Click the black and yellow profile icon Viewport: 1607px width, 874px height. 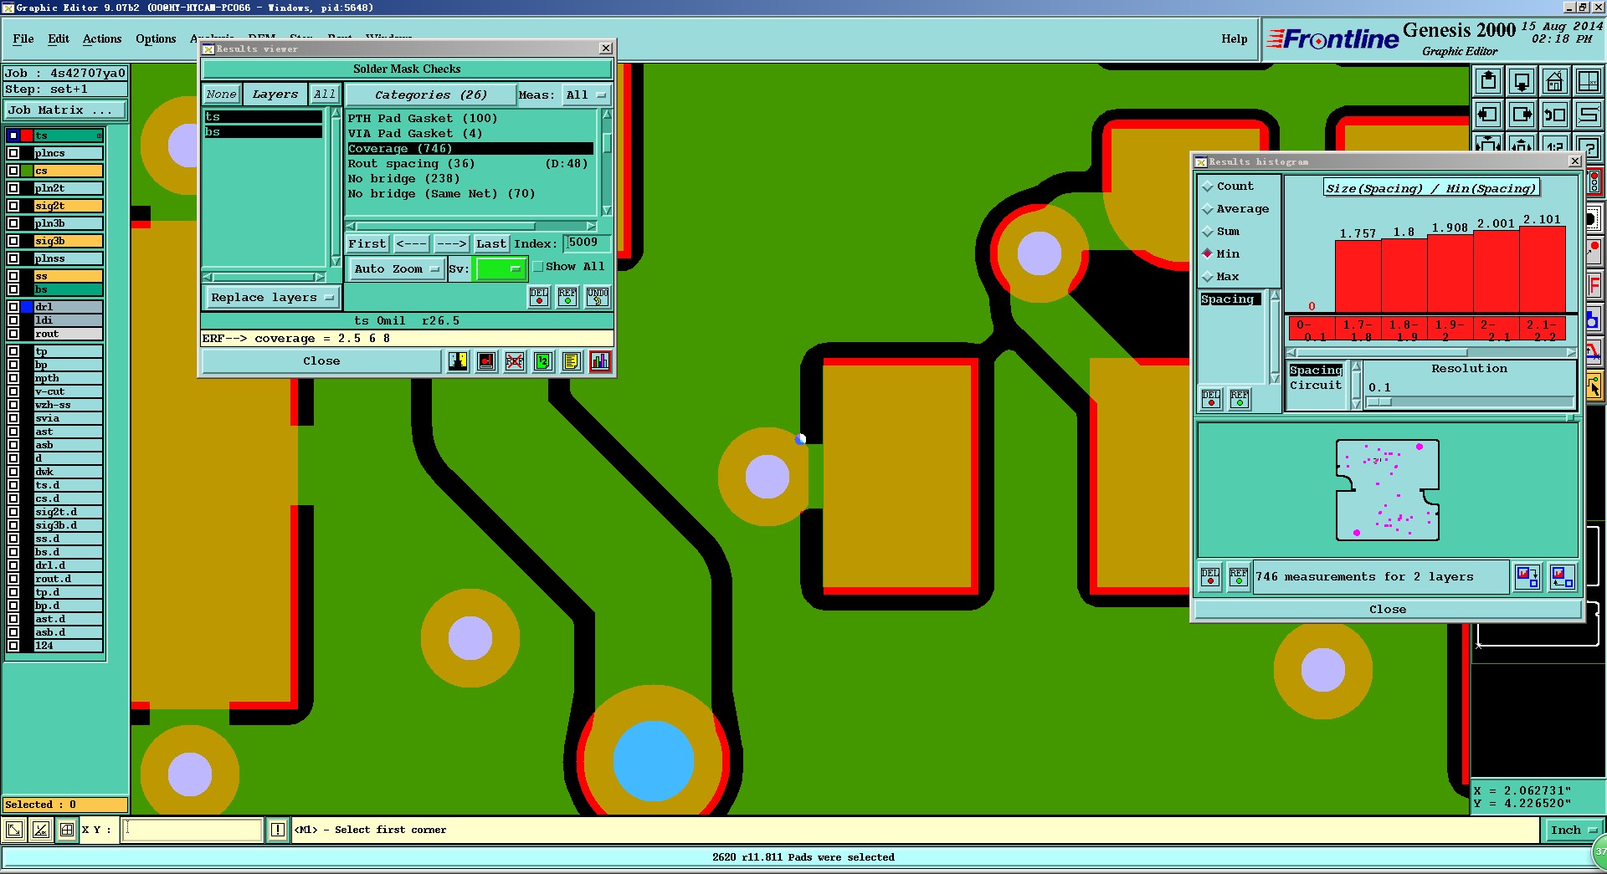(x=458, y=361)
